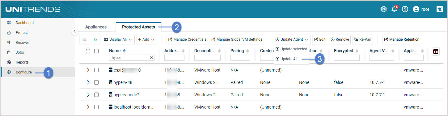The width and height of the screenshot is (448, 116).
Task: Click the esxi VMware host icon
Action: [x=111, y=70]
